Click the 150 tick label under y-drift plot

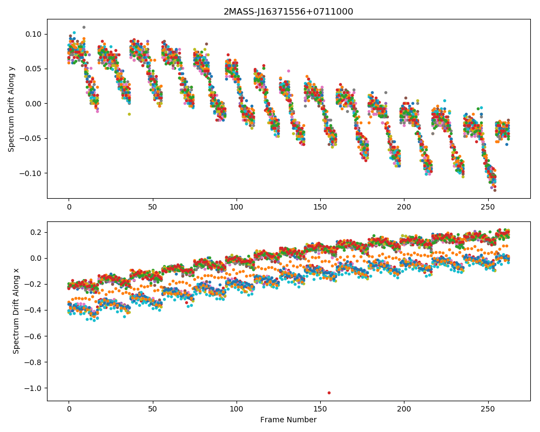tap(320, 207)
